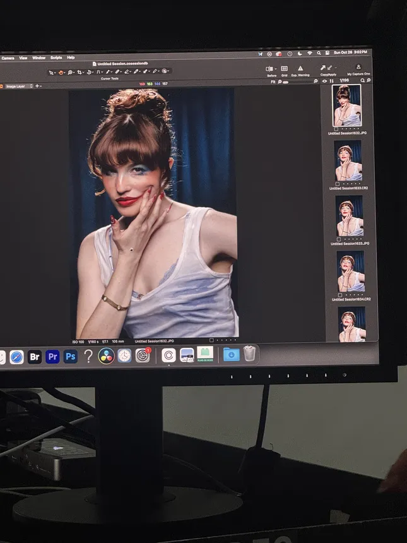Tick color tag checkbox under Untitled Session1632.JPG
The height and width of the screenshot is (543, 407).
point(336,129)
